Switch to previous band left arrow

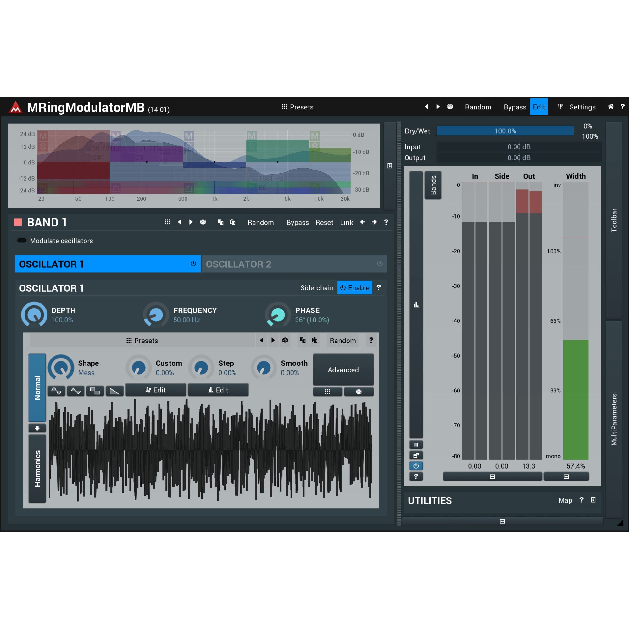pyautogui.click(x=362, y=222)
